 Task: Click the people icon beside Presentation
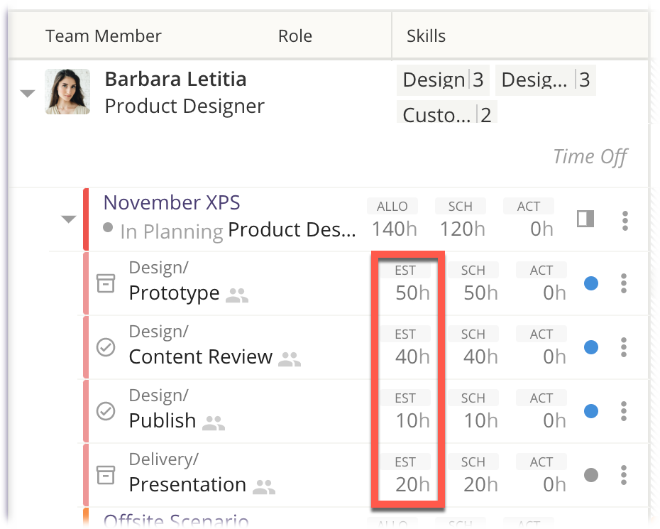[264, 488]
